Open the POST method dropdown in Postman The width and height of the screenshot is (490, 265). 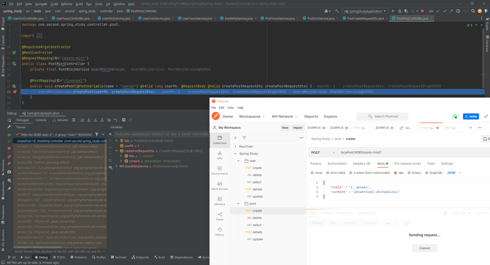click(323, 152)
